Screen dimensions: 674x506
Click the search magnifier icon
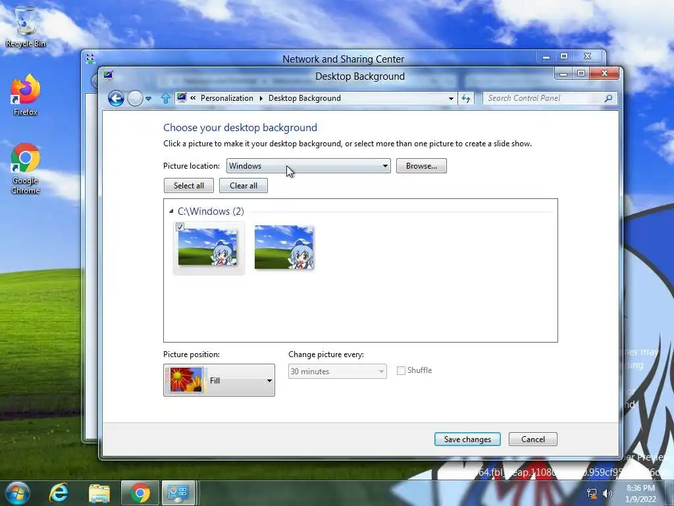(x=608, y=99)
